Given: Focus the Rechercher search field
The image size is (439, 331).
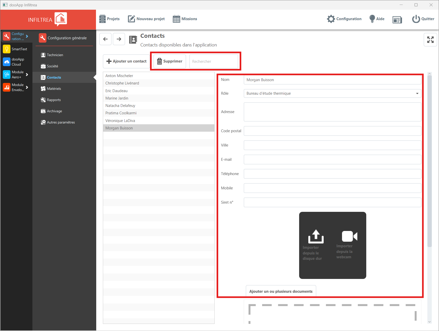Looking at the screenshot, I should pos(214,61).
